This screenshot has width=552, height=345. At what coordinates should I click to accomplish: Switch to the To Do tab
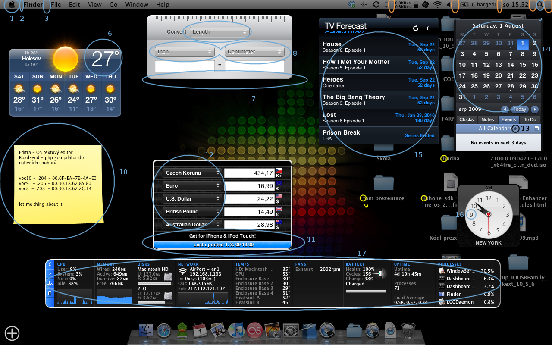tap(530, 120)
